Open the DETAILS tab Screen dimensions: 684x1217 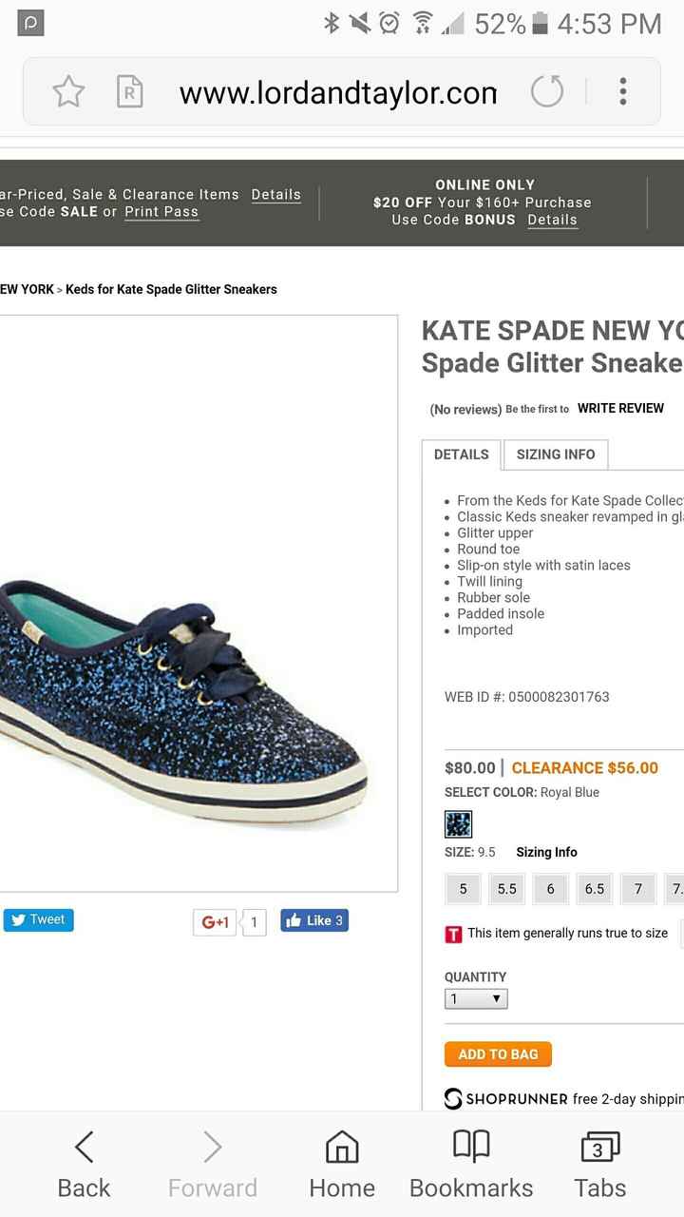coord(462,454)
